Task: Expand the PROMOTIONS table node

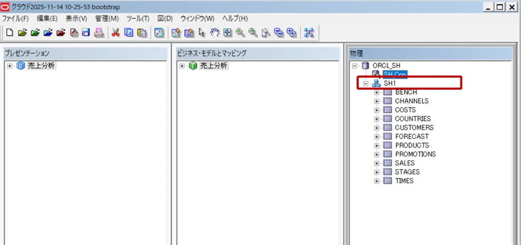Action: coord(377,155)
